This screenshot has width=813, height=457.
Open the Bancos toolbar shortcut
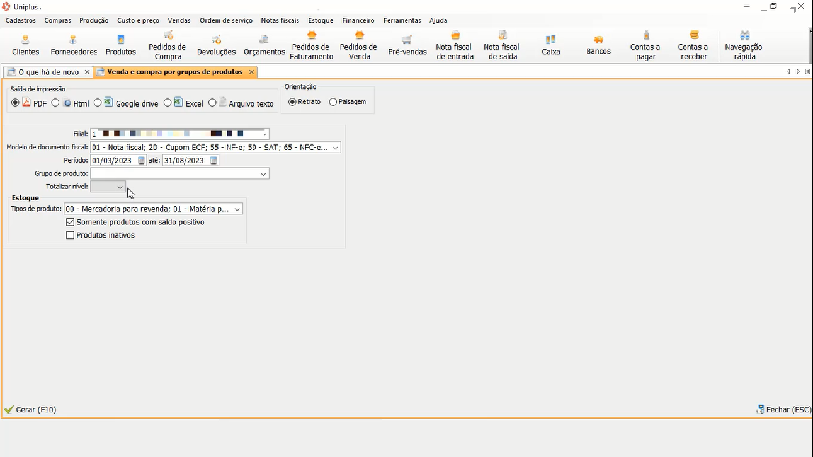598,45
